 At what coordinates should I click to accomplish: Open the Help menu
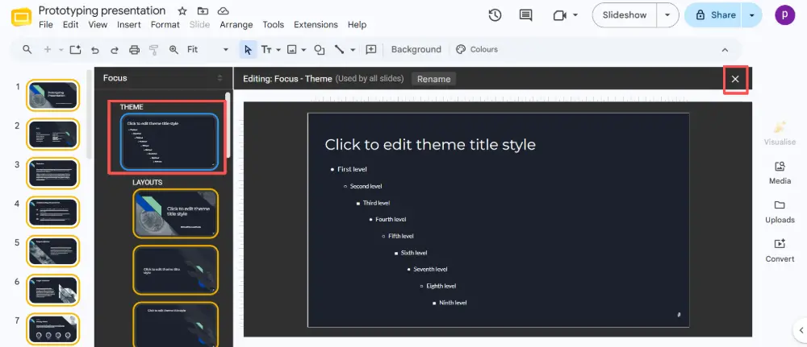click(357, 25)
